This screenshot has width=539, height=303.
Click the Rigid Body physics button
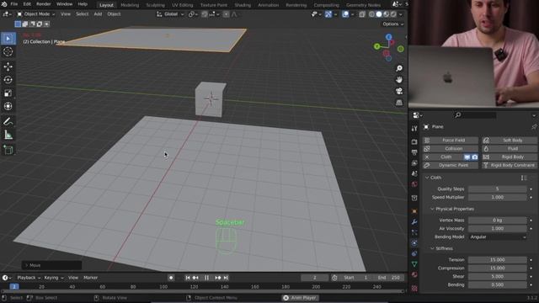coord(510,157)
